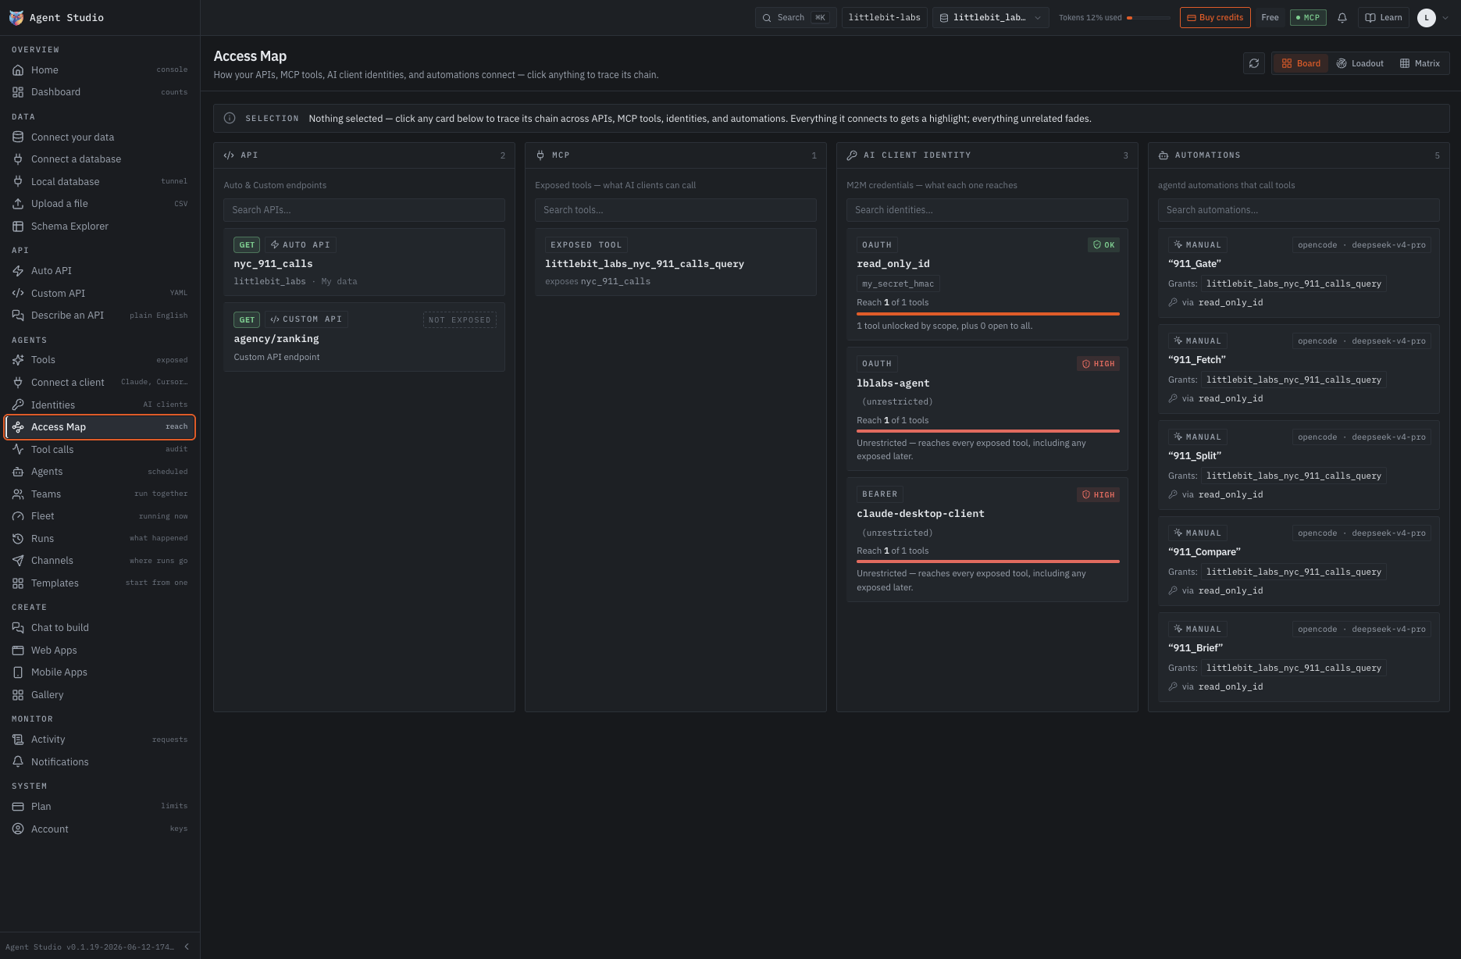Click the read_only_id reach bar
Screen dimensions: 1461x959
pyautogui.click(x=988, y=314)
